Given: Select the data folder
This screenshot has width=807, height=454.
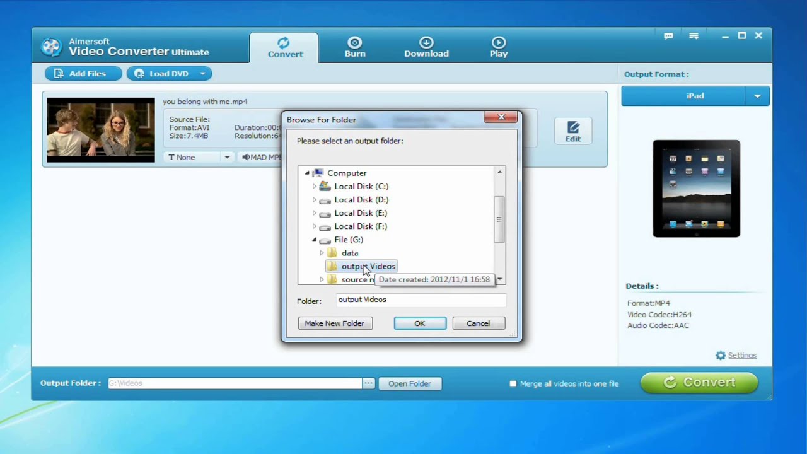Looking at the screenshot, I should (x=349, y=253).
